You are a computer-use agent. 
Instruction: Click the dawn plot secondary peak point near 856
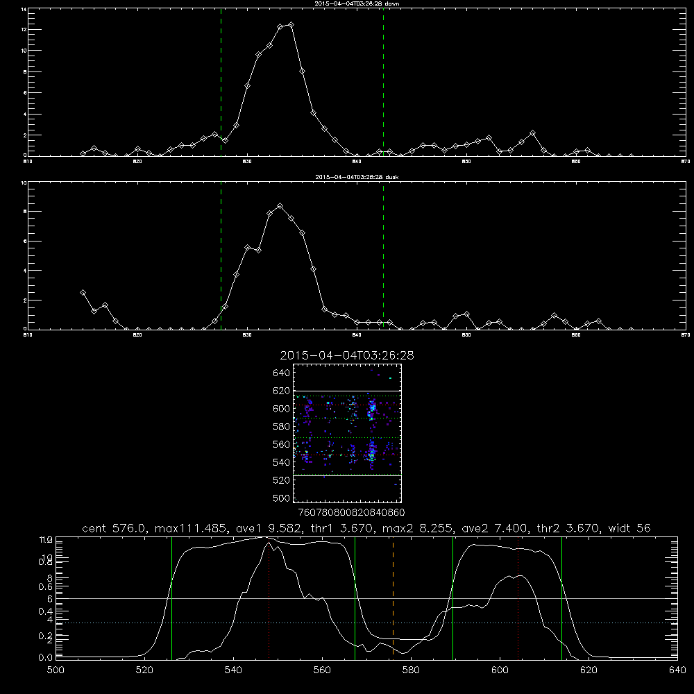tap(533, 133)
